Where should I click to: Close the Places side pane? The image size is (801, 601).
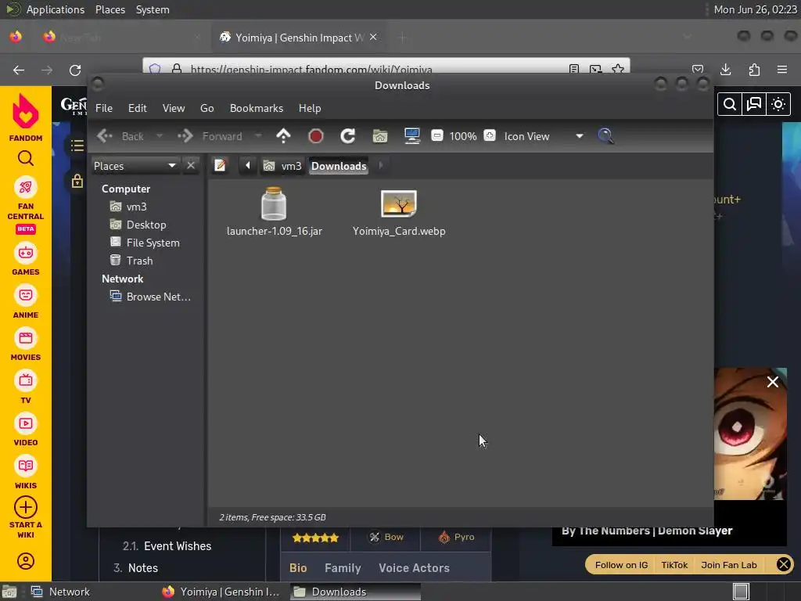point(191,166)
